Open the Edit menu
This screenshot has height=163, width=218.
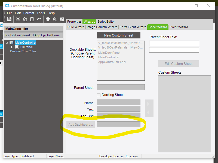(18, 13)
